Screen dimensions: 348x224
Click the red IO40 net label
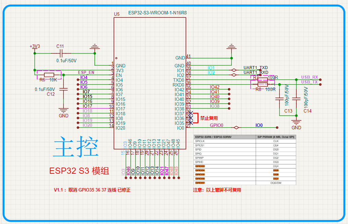pyautogui.click(x=215, y=96)
